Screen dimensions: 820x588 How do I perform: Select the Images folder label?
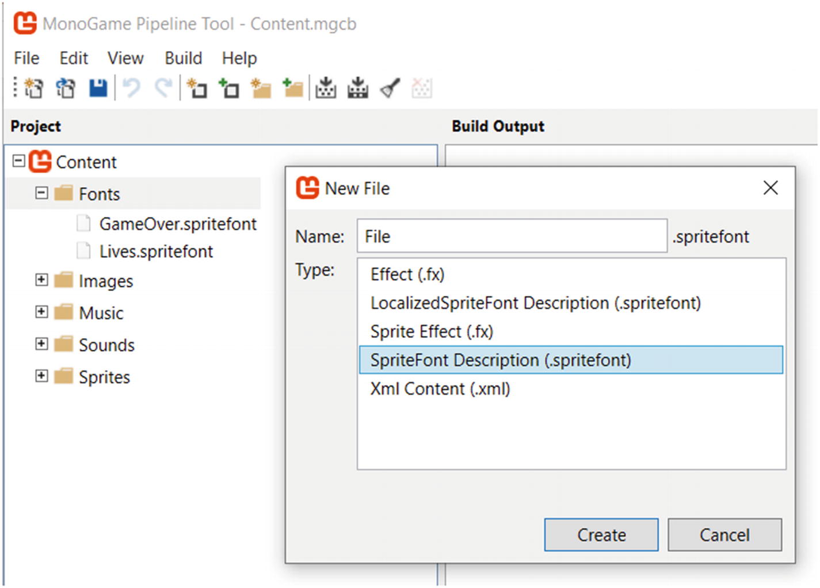click(x=106, y=281)
